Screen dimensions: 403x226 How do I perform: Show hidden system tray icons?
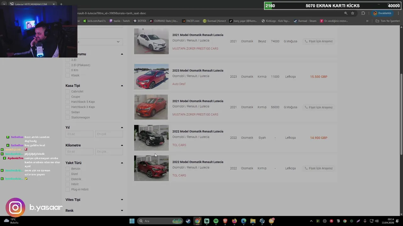(x=311, y=221)
